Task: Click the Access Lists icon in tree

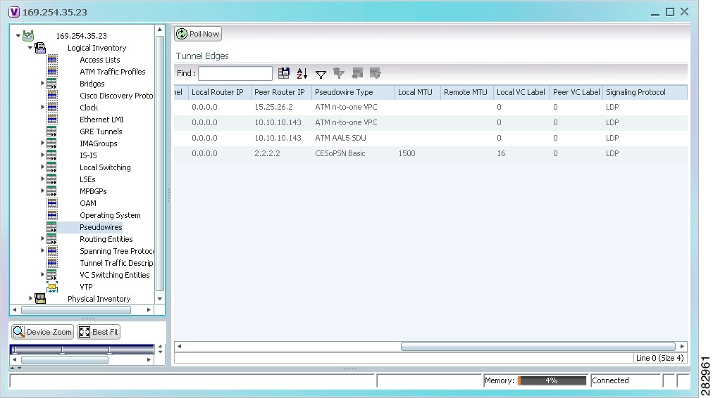Action: [52, 60]
